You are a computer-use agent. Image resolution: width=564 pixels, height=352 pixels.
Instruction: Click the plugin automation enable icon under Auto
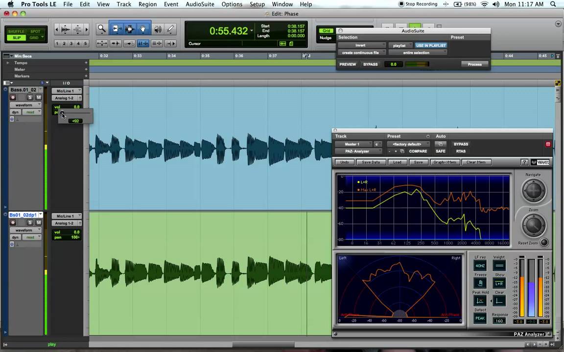[440, 144]
